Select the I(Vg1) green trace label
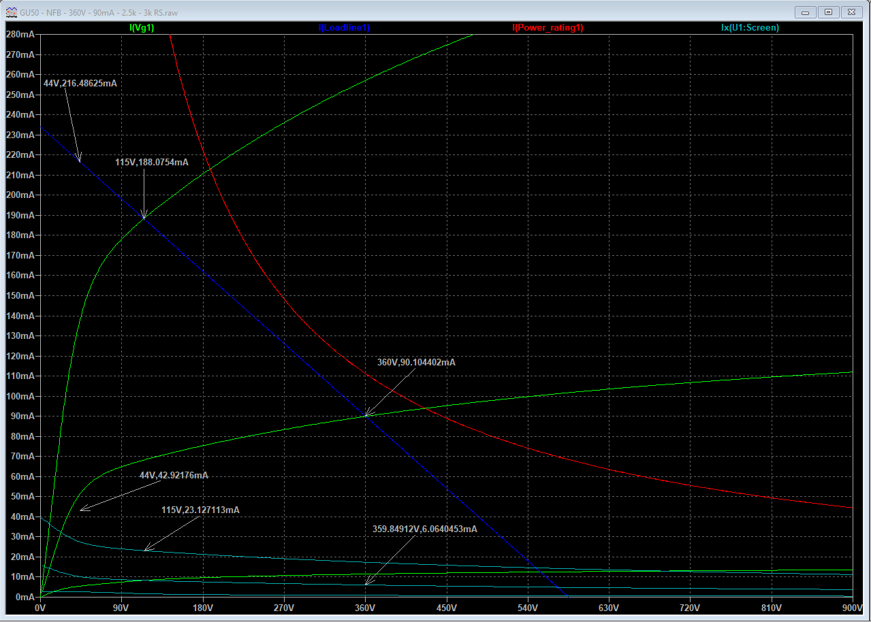Viewport: 871px width, 622px height. click(x=142, y=28)
